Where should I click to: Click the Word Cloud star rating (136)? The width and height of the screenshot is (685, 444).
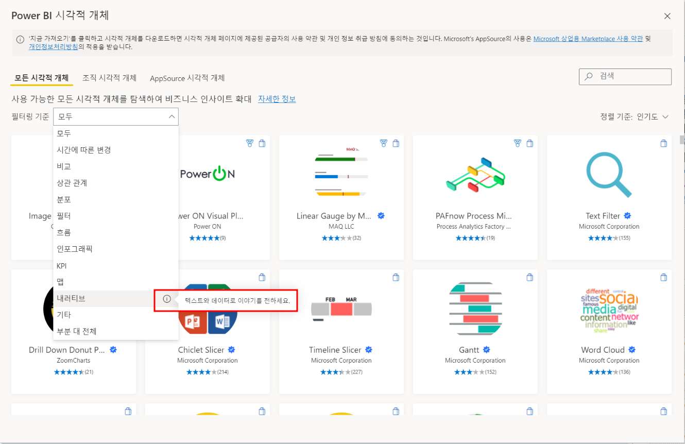pyautogui.click(x=609, y=372)
